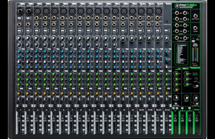Image resolution: width=215 pixels, height=139 pixels.
Task: Toggle the FX mute switch in effects section
Action: [x=197, y=86]
